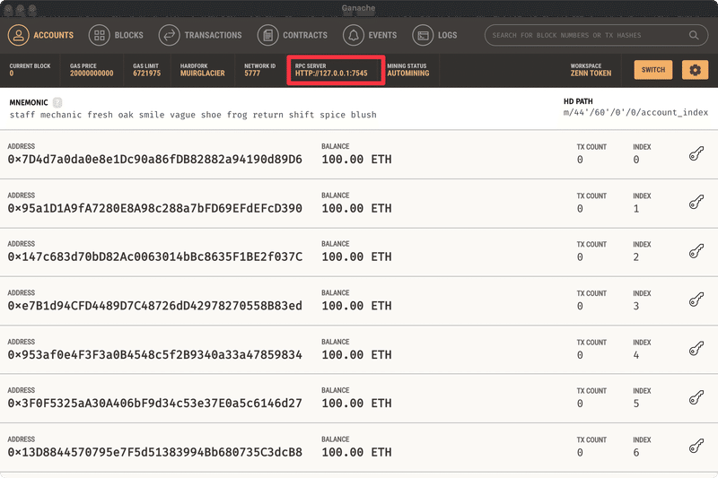Click the Transactions arrows icon

[x=170, y=35]
